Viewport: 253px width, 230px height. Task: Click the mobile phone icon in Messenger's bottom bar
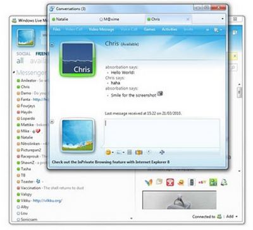192,182
